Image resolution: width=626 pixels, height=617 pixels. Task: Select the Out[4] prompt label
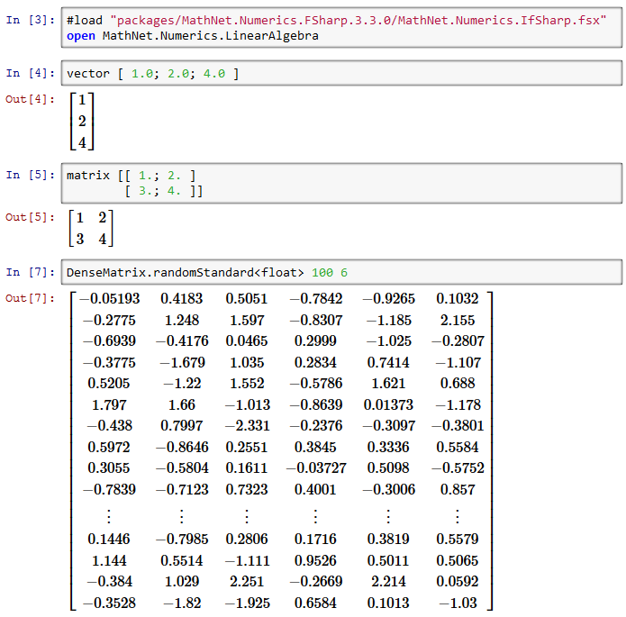[x=30, y=99]
